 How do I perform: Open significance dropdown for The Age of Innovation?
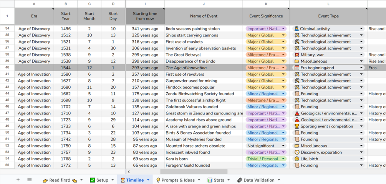283,68
